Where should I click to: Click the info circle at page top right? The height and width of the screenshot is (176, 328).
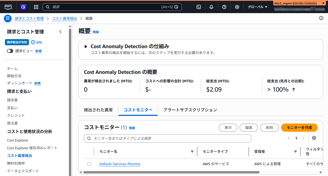[x=321, y=18]
